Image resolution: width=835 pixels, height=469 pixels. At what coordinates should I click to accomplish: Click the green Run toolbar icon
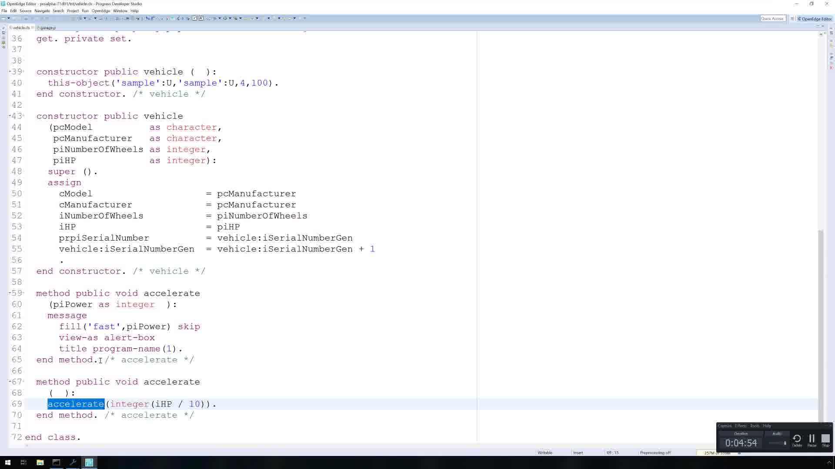click(225, 18)
